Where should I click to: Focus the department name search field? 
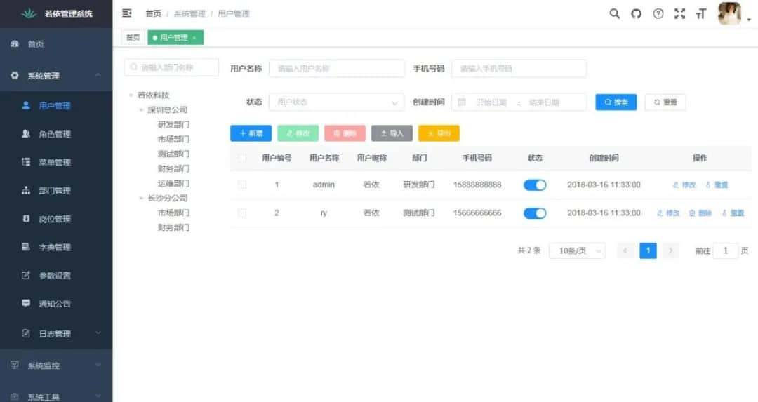click(x=171, y=67)
